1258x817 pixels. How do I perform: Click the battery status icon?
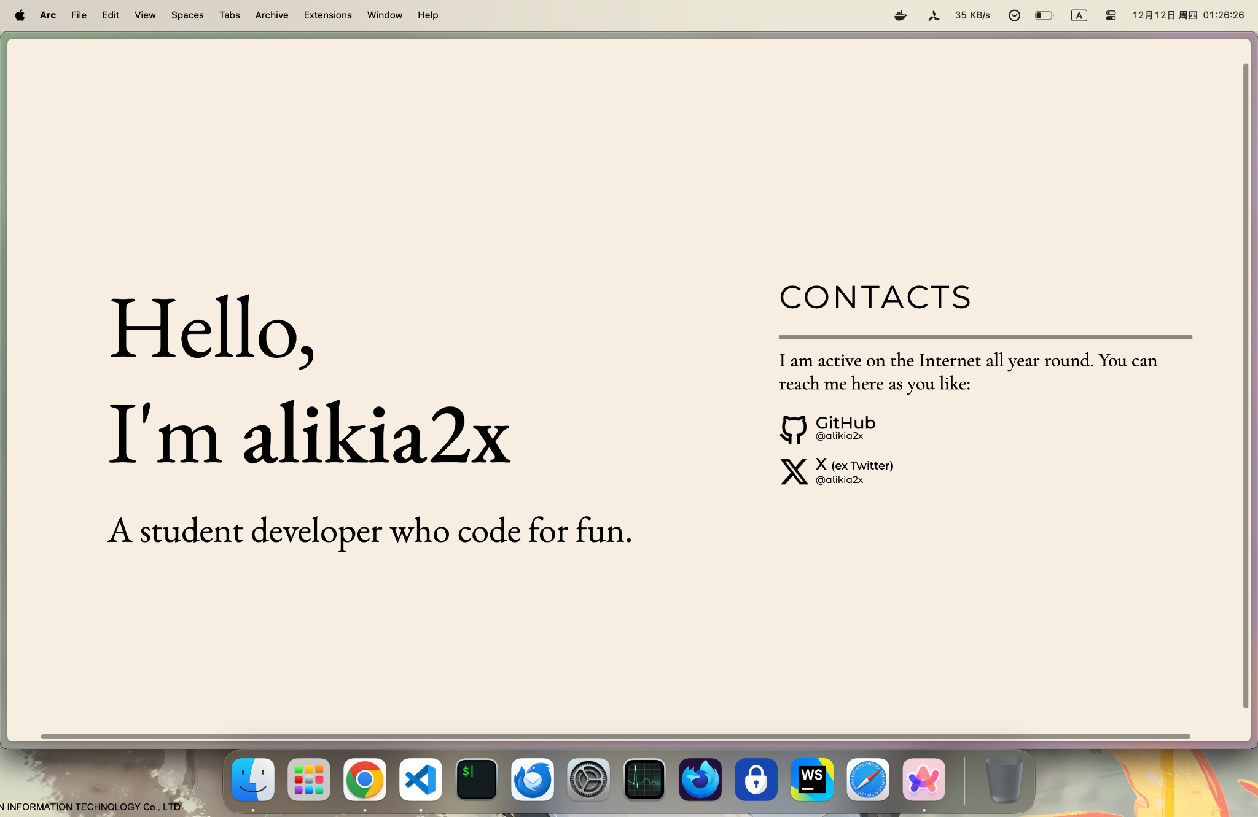(1044, 15)
